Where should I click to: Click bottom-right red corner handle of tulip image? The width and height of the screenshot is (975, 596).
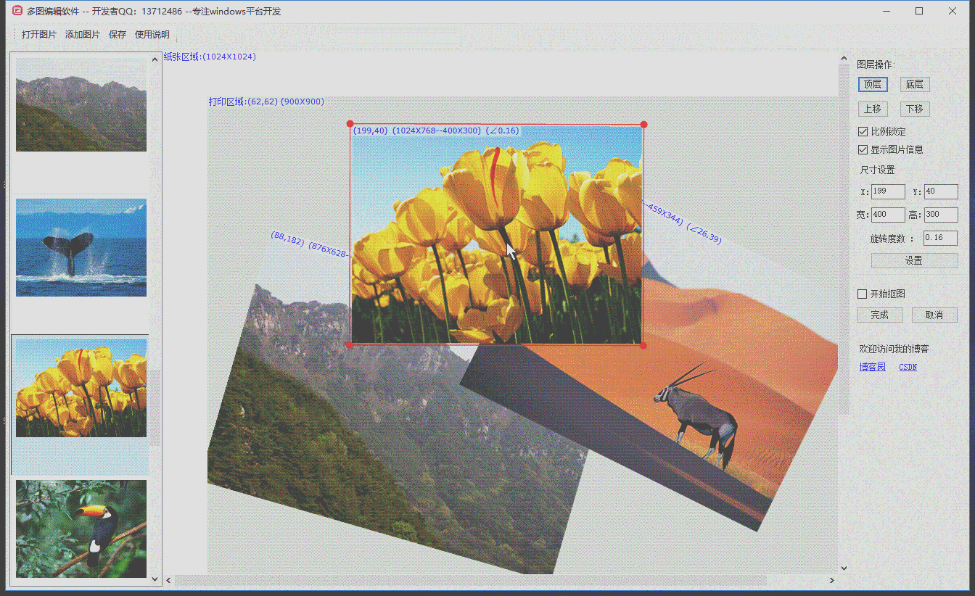point(643,345)
